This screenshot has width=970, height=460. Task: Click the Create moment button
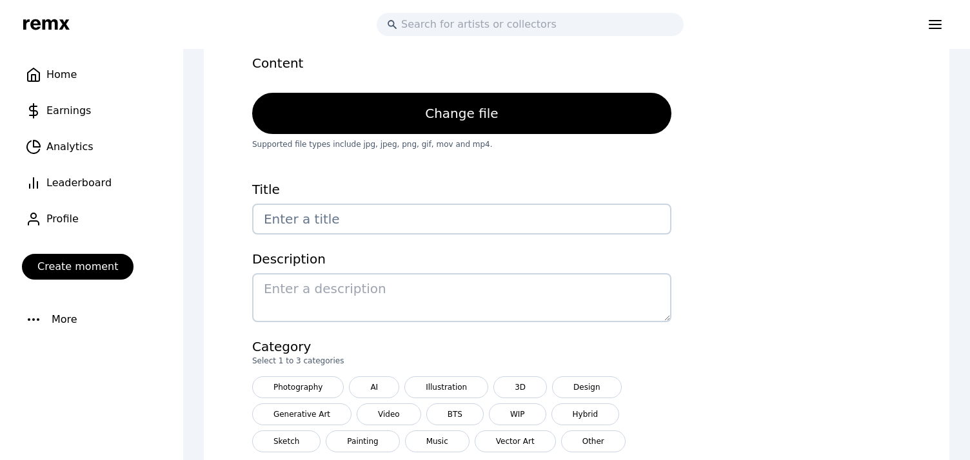(77, 267)
